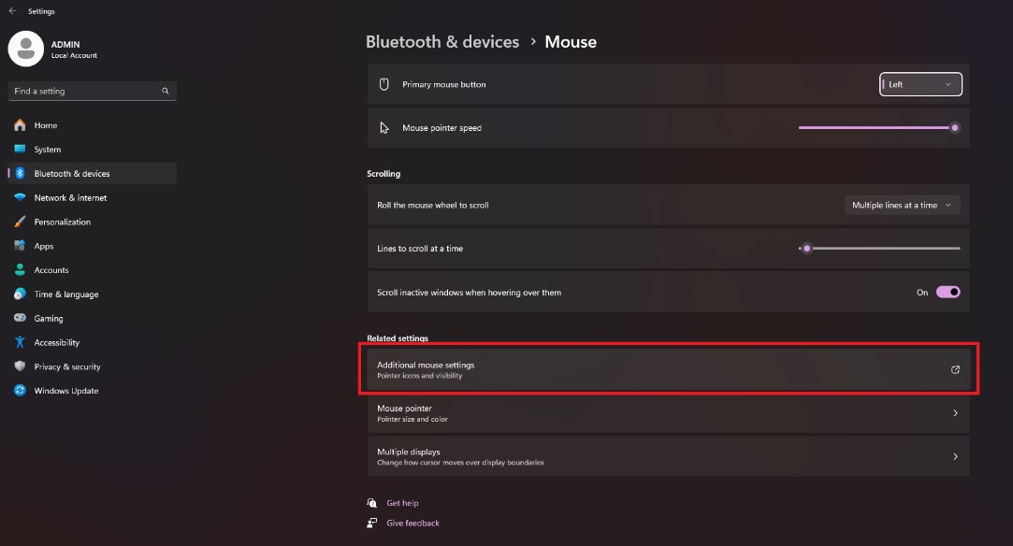This screenshot has width=1013, height=546.
Task: Click the Give feedback link
Action: tap(412, 523)
